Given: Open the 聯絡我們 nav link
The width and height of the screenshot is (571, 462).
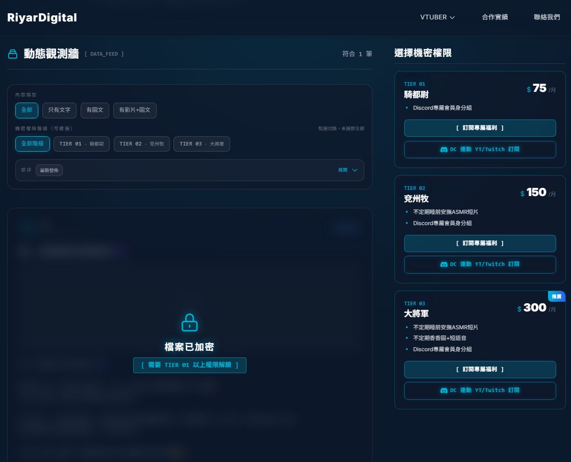Looking at the screenshot, I should (x=547, y=17).
